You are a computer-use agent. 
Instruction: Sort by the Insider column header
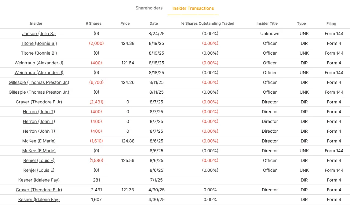[x=36, y=23]
